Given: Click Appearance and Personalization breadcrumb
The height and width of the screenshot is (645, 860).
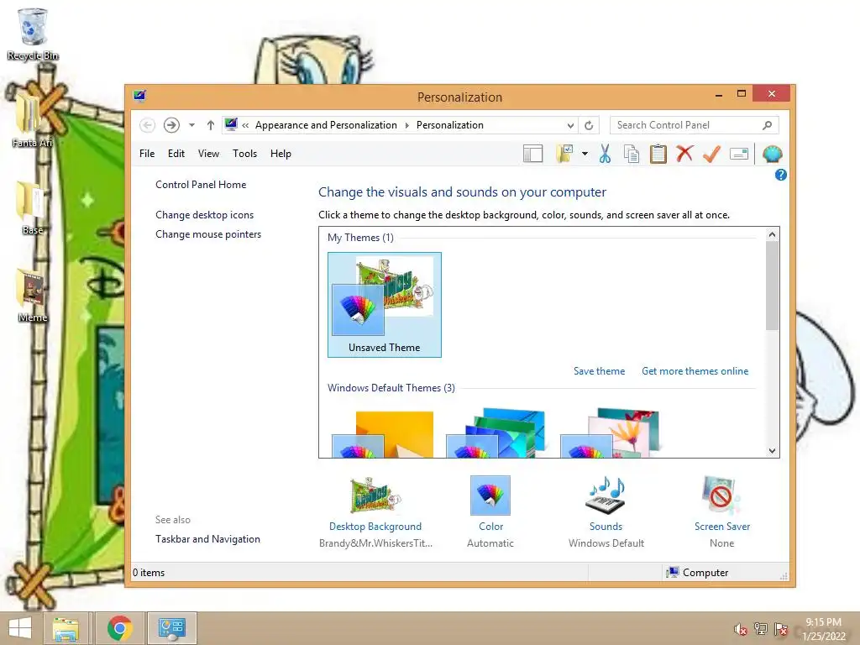Looking at the screenshot, I should [x=326, y=125].
